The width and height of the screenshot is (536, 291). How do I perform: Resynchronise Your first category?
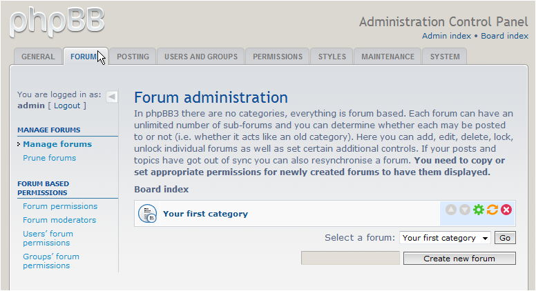click(x=492, y=210)
